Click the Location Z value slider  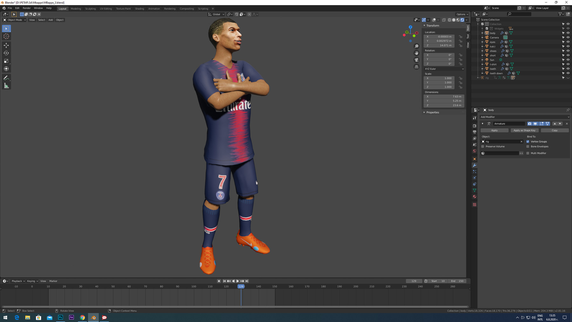click(439, 45)
